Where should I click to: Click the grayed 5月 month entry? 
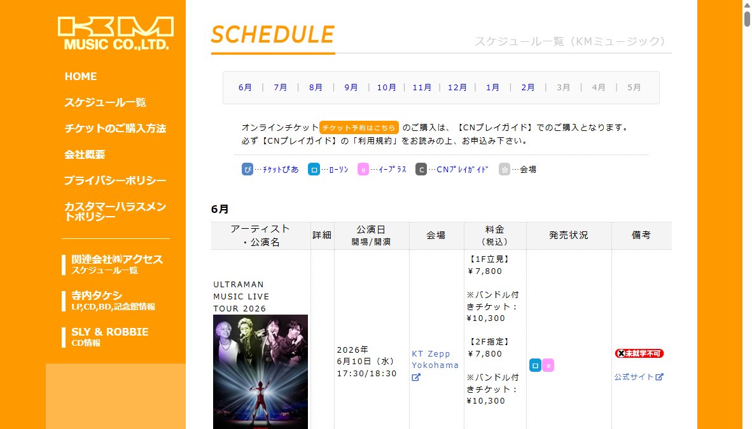coord(634,87)
